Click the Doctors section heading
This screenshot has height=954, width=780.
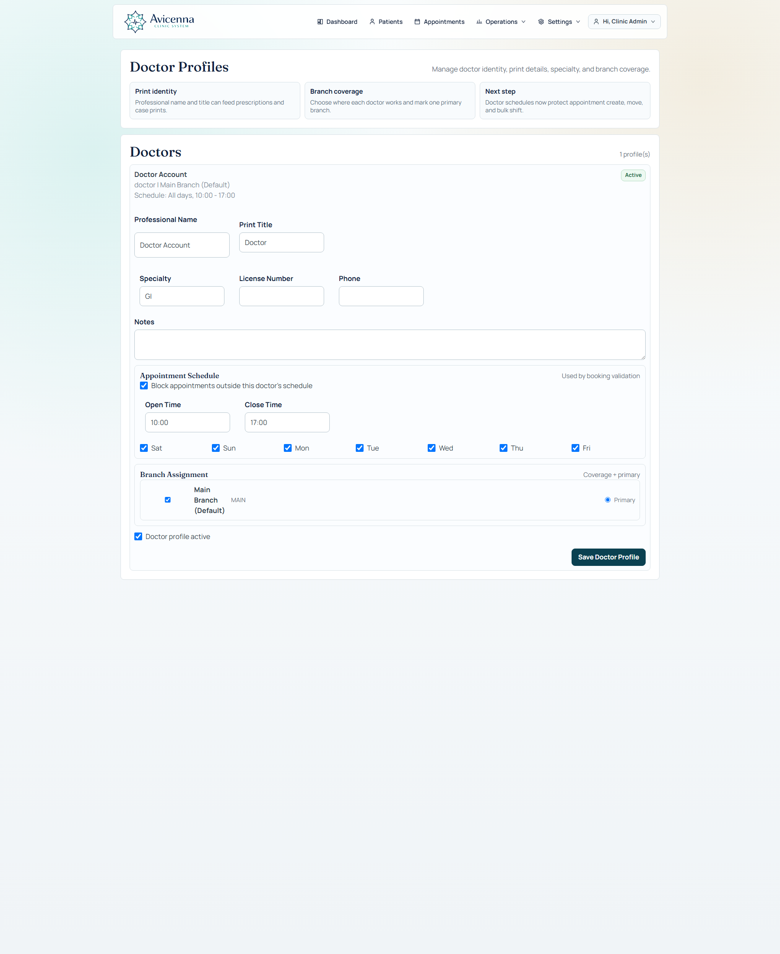point(156,152)
